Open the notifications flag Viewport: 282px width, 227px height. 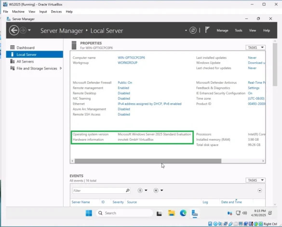point(207,30)
